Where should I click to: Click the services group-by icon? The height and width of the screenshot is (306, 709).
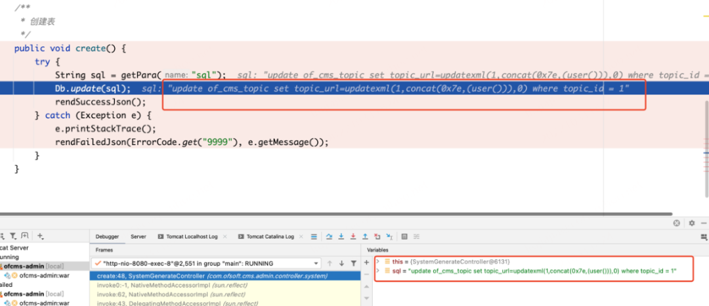(x=2, y=236)
